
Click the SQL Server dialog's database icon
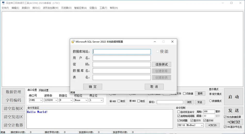coord(73,42)
